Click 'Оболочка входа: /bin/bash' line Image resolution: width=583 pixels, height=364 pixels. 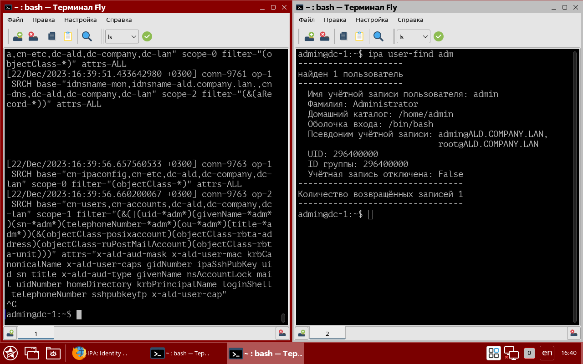pyautogui.click(x=370, y=125)
